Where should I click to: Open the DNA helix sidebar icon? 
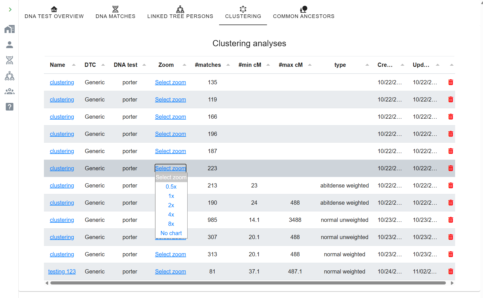point(10,60)
